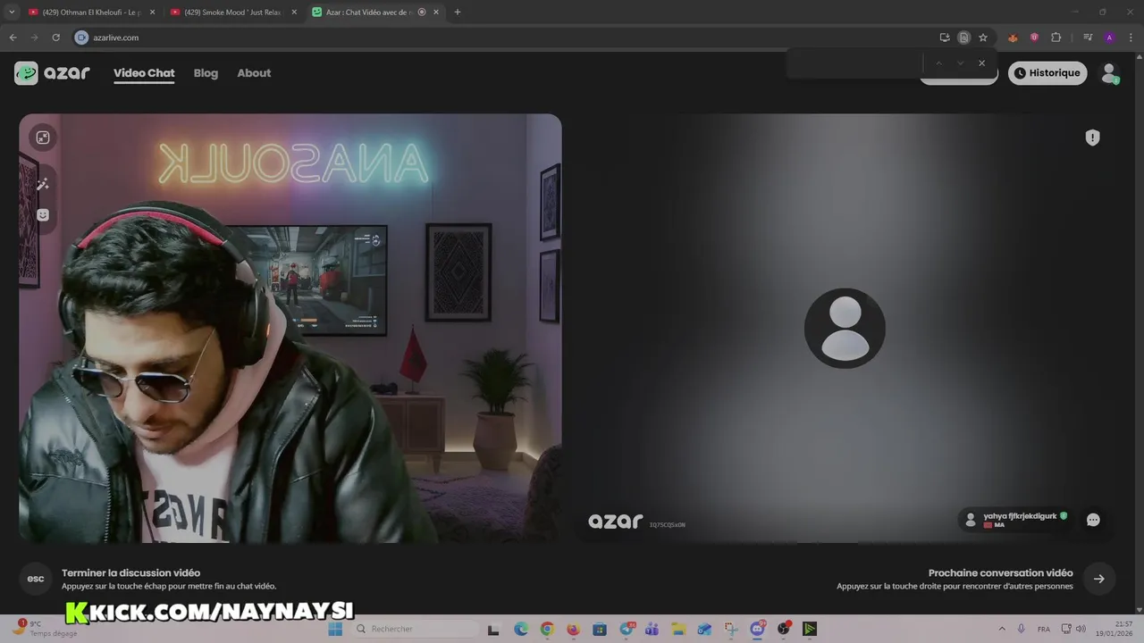Reload the azarlive.com page
Viewport: 1144px width, 643px height.
click(55, 38)
